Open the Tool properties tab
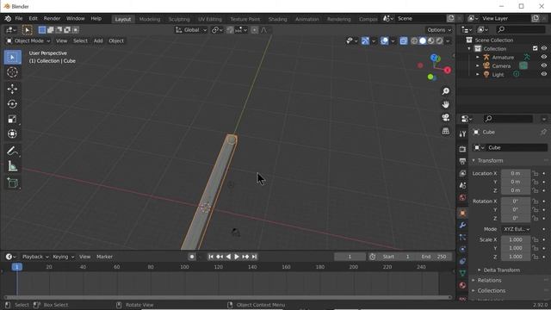The image size is (551, 310). pos(462,134)
